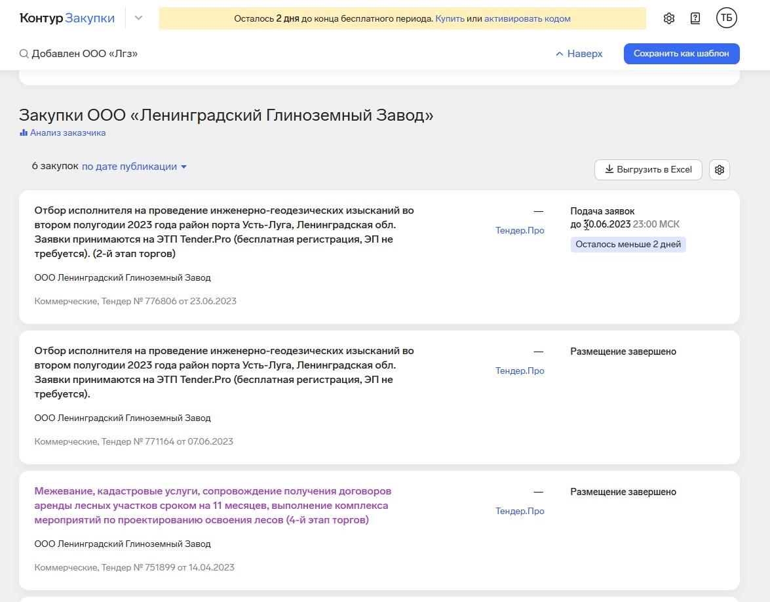This screenshot has height=602, width=770.
Task: Open the ТБ user profile avatar
Action: coord(726,18)
